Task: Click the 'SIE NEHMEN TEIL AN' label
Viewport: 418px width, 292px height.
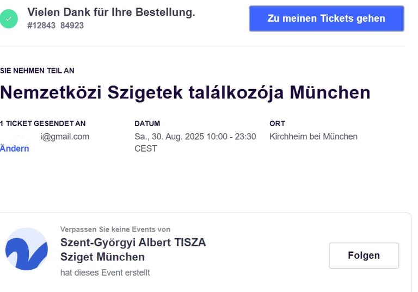Action: [37, 71]
